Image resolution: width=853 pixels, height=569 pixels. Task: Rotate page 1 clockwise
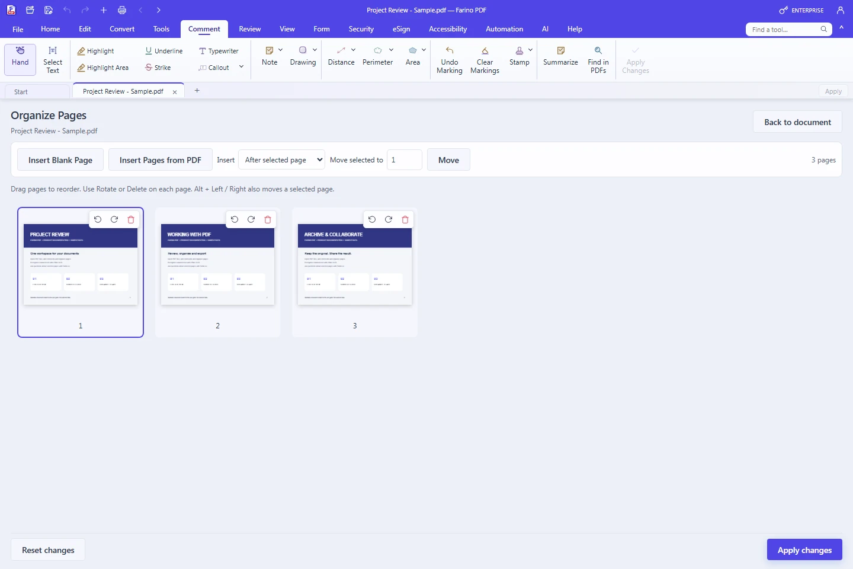pyautogui.click(x=114, y=219)
